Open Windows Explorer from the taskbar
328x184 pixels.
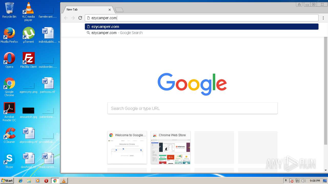(29, 181)
